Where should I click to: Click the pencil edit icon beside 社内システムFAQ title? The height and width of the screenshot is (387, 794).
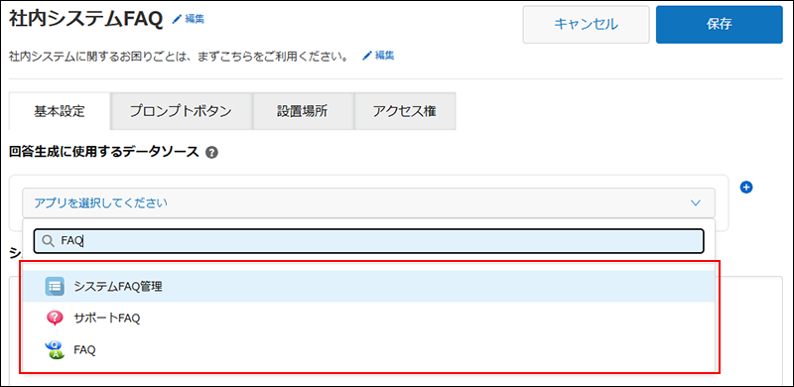click(177, 19)
